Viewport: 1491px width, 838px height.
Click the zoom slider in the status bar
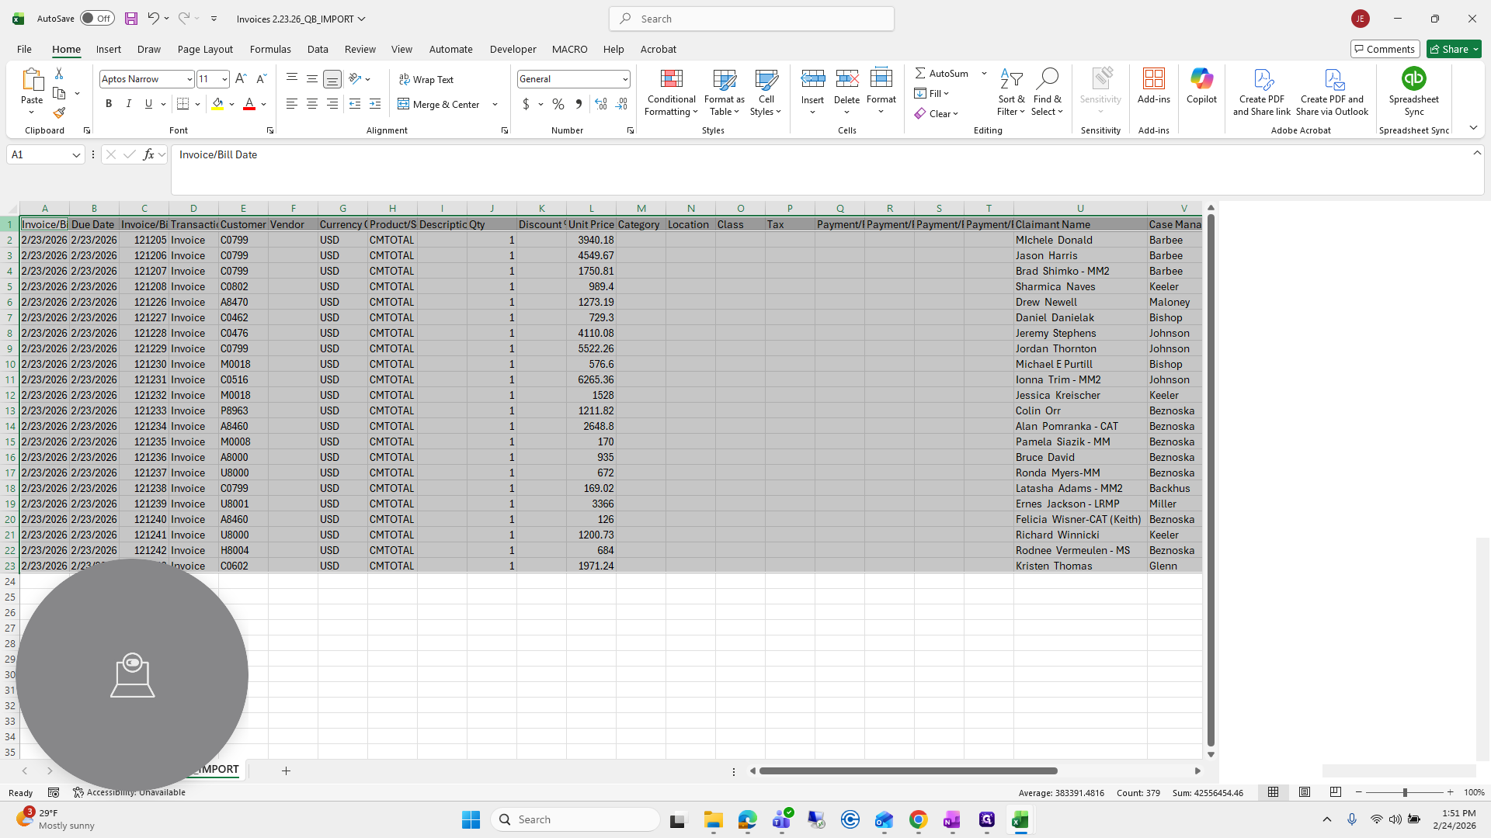[1404, 792]
